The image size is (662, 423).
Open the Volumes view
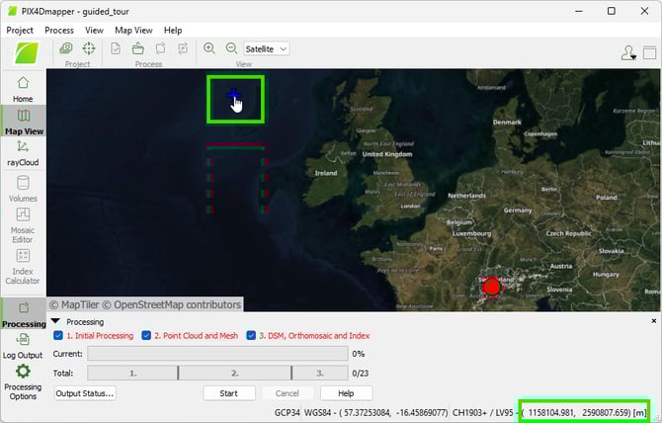(x=23, y=189)
